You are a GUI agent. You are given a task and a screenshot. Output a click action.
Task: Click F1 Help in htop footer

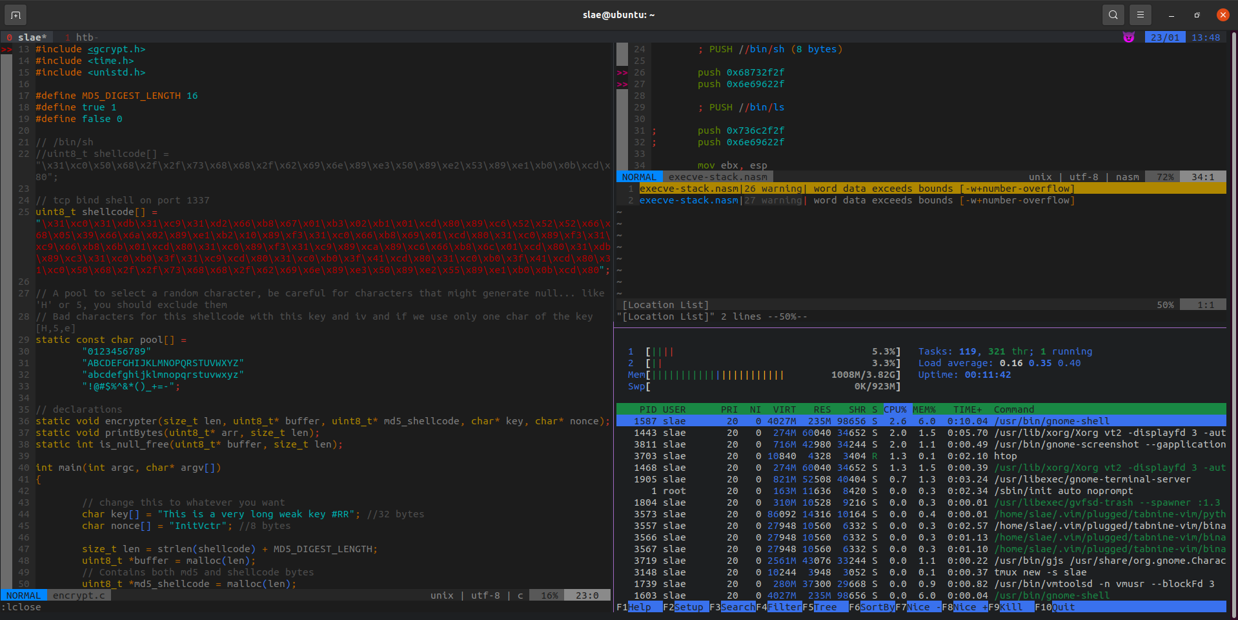click(x=639, y=607)
